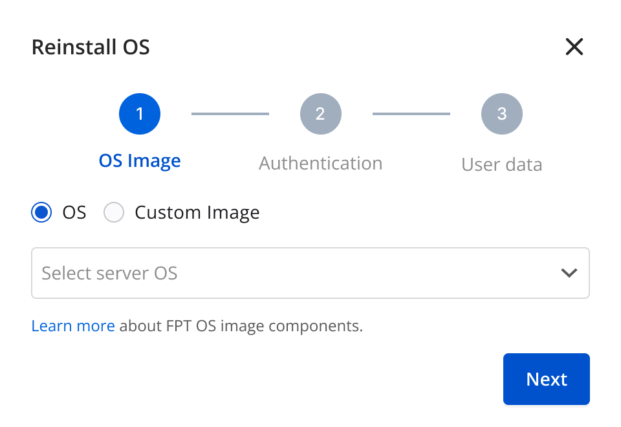
Task: Click the connector line between steps 2 and 3
Action: coord(411,114)
